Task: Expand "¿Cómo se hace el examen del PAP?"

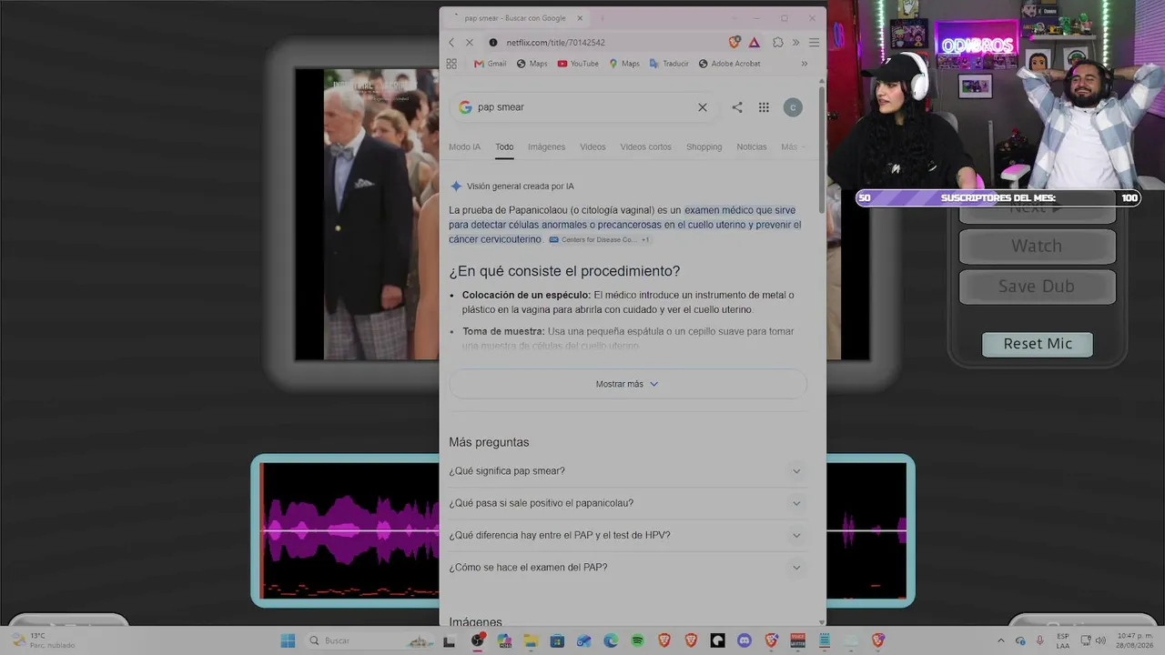Action: [628, 567]
